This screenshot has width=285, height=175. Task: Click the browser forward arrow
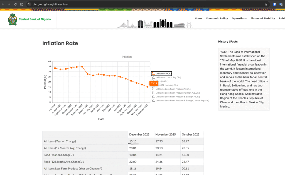[9, 4]
